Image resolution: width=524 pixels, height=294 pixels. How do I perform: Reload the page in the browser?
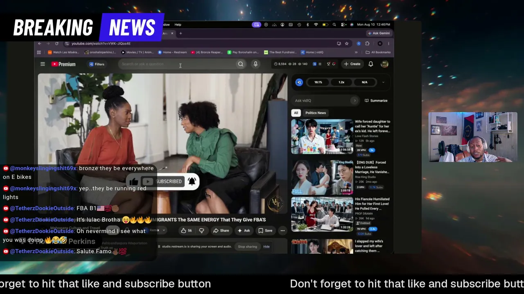[x=56, y=44]
